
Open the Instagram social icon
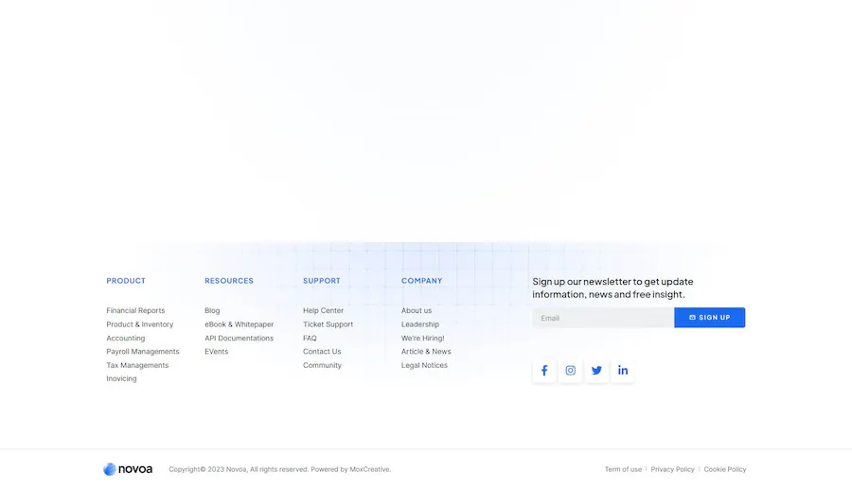[x=570, y=371]
